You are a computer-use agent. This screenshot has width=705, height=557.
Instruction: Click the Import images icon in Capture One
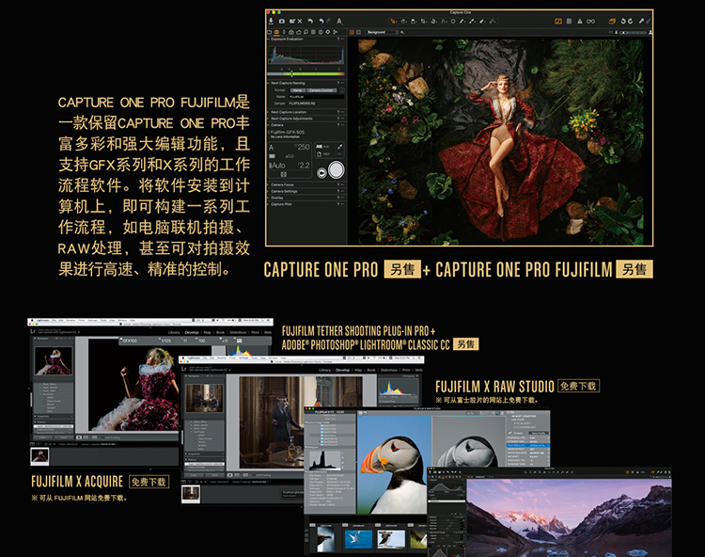pos(271,21)
